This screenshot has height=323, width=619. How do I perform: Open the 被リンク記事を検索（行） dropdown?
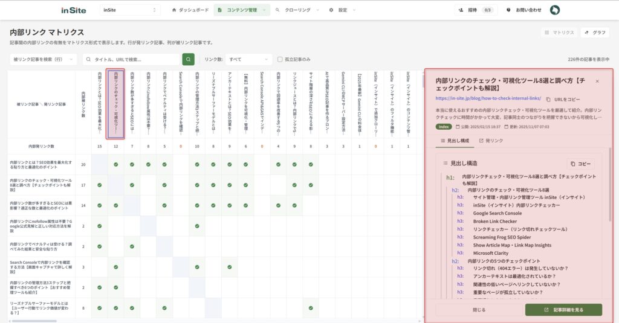tap(43, 60)
